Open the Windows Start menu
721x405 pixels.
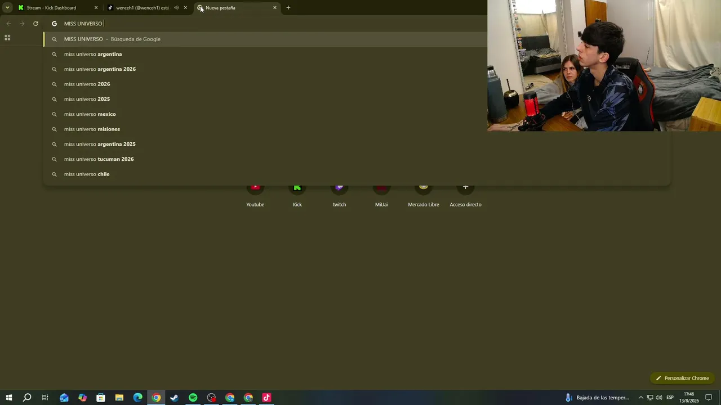click(9, 398)
